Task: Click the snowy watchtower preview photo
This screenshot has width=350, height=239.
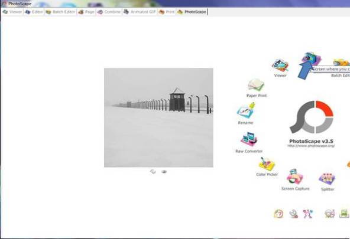Action: point(158,117)
